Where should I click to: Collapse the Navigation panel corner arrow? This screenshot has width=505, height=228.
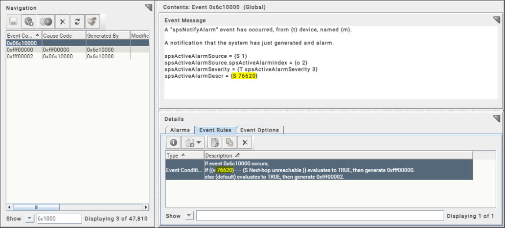[x=149, y=7]
